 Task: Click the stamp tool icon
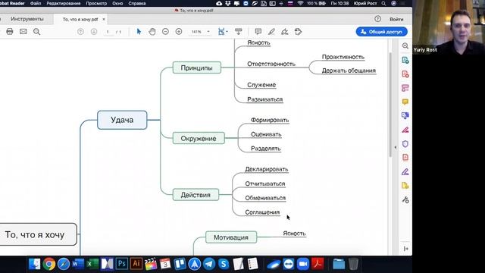click(298, 32)
